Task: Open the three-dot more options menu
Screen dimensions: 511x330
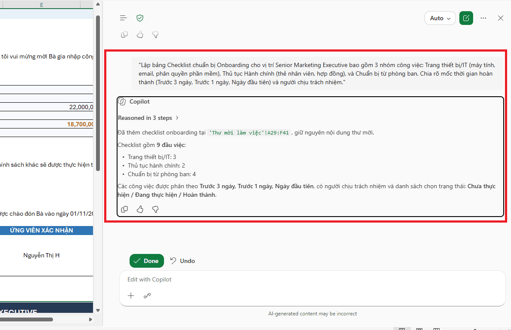Action: [x=483, y=18]
